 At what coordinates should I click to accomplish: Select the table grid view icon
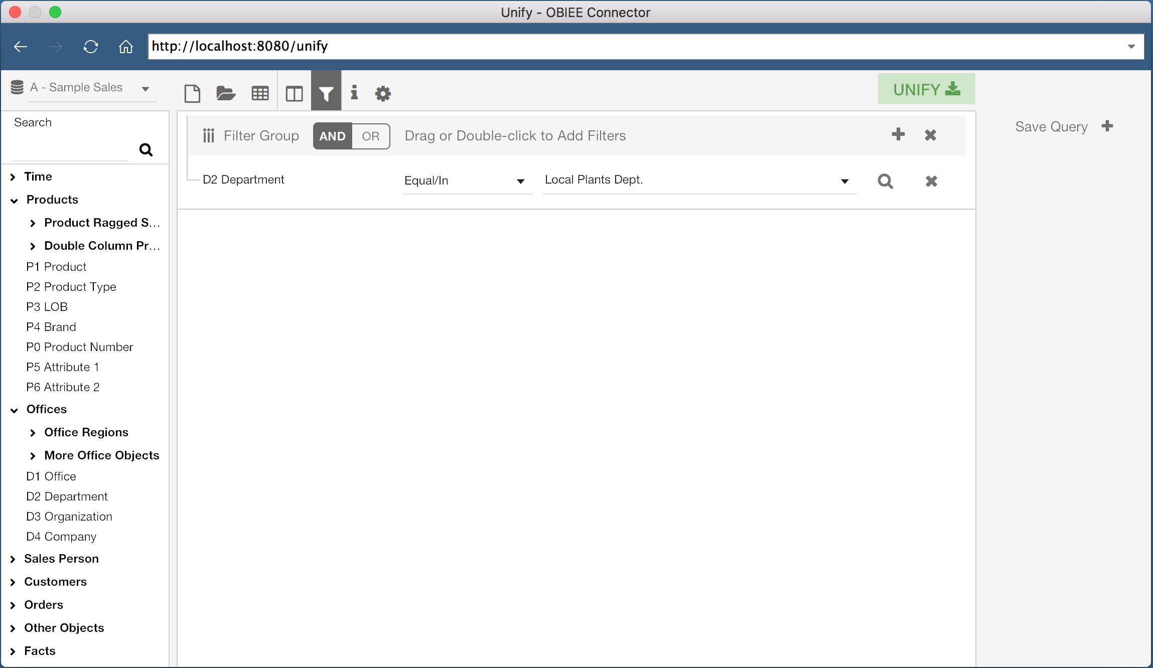260,93
